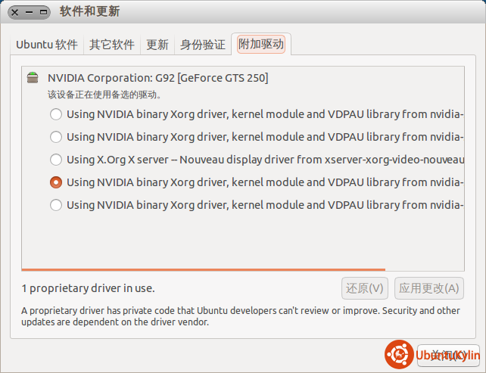
Task: Minimize the 软件和更新 window
Action: [29, 12]
